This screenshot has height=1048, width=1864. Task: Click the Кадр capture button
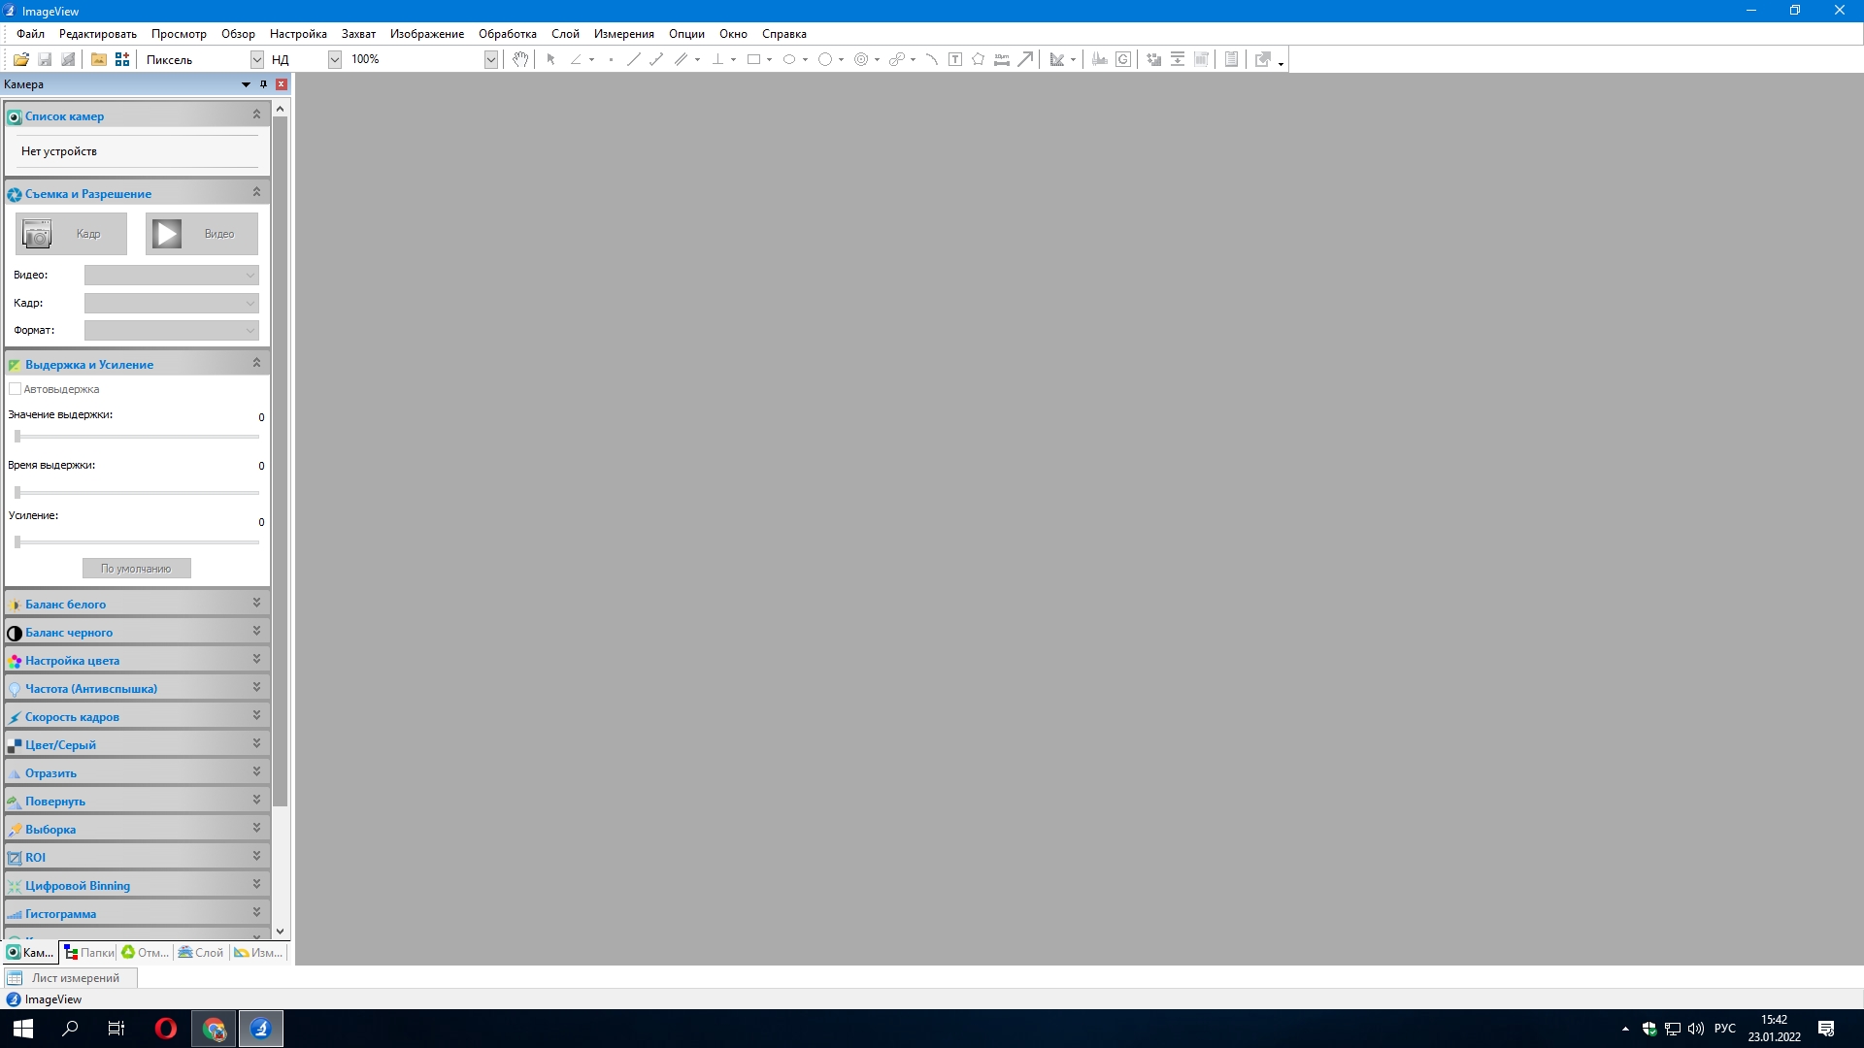tap(71, 234)
